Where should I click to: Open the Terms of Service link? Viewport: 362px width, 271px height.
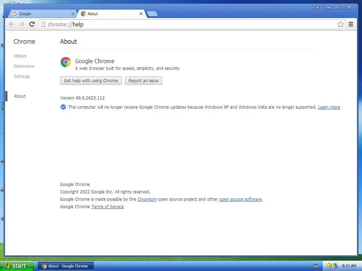click(x=107, y=207)
